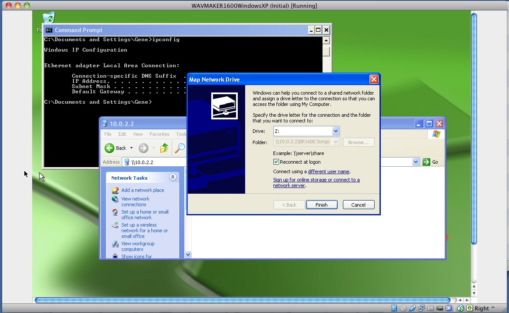Click the Back arrow in Explorer toolbar
The image size is (509, 313).
[x=110, y=148]
